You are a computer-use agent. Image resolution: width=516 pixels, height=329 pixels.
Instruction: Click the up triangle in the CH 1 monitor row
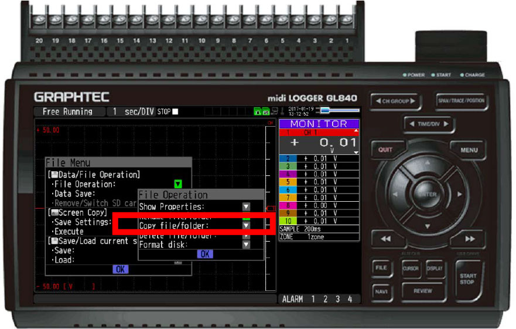(356, 131)
